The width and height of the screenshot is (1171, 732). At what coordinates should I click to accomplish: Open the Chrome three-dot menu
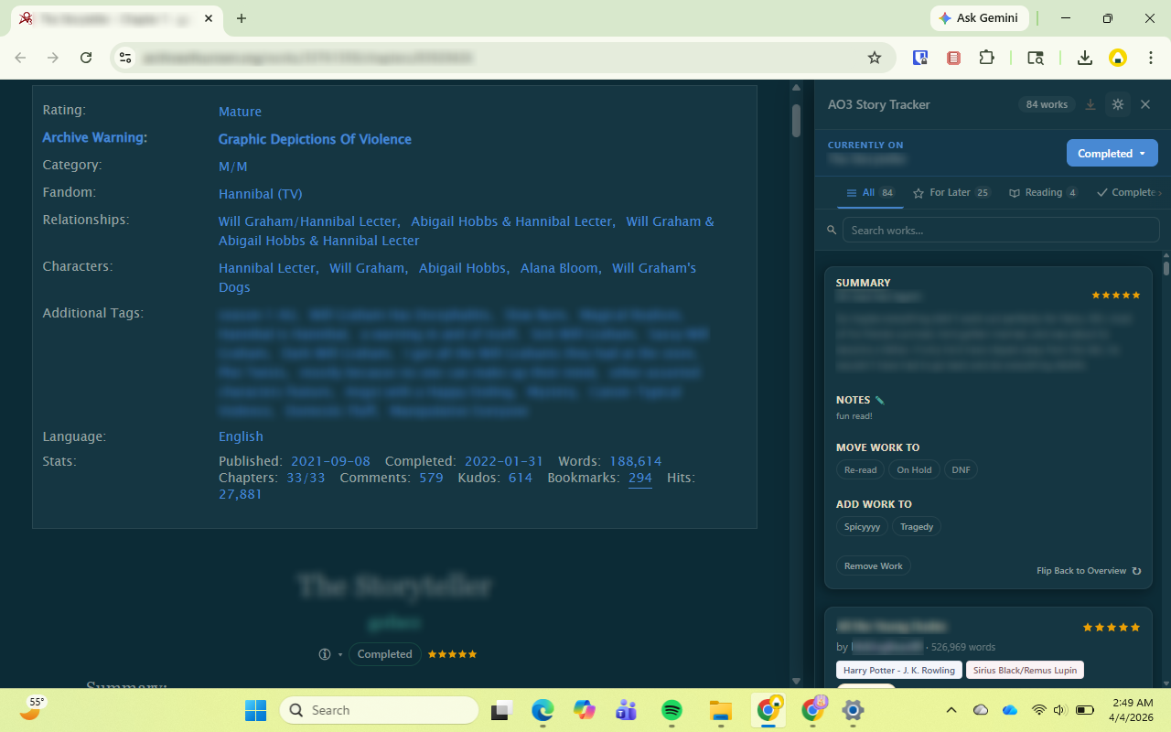(1150, 58)
